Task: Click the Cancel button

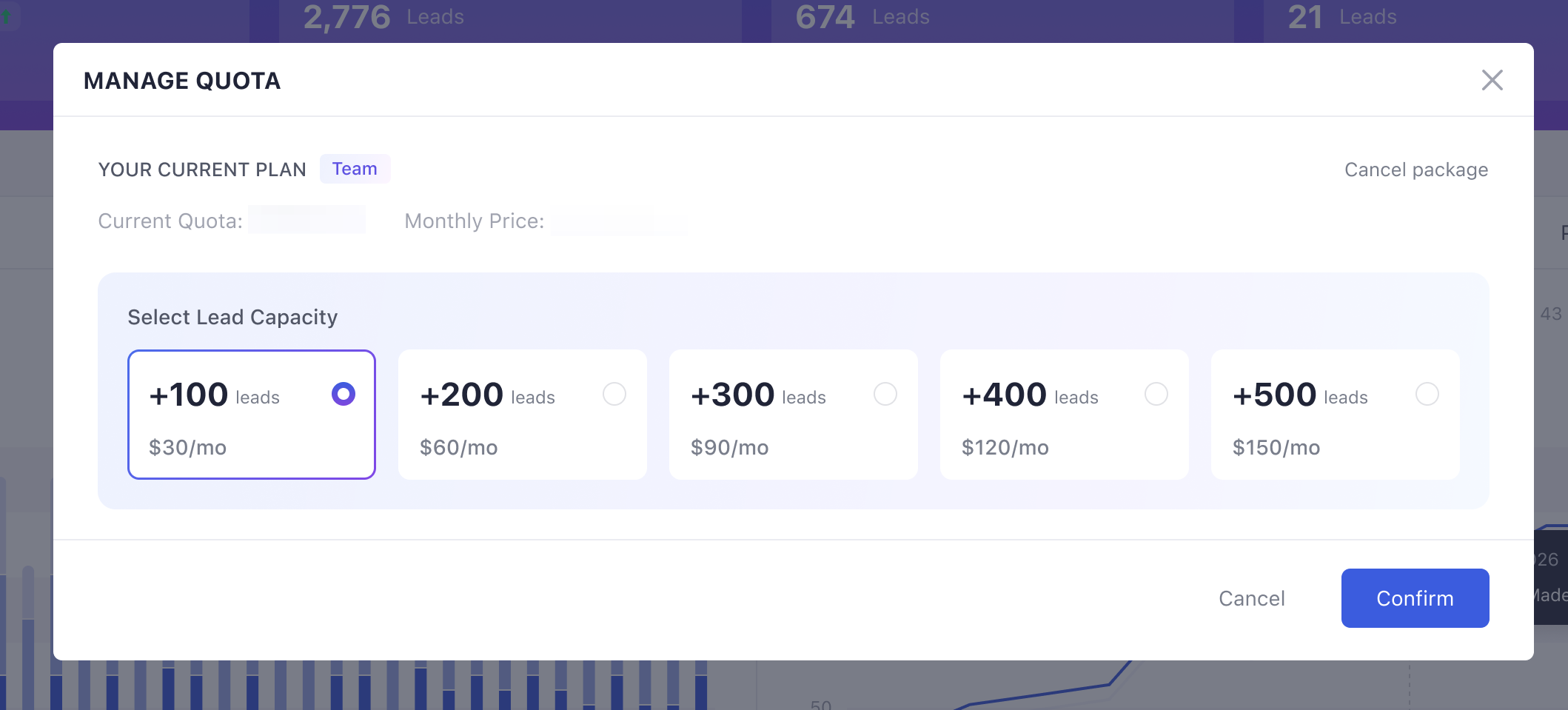Action: click(1252, 598)
